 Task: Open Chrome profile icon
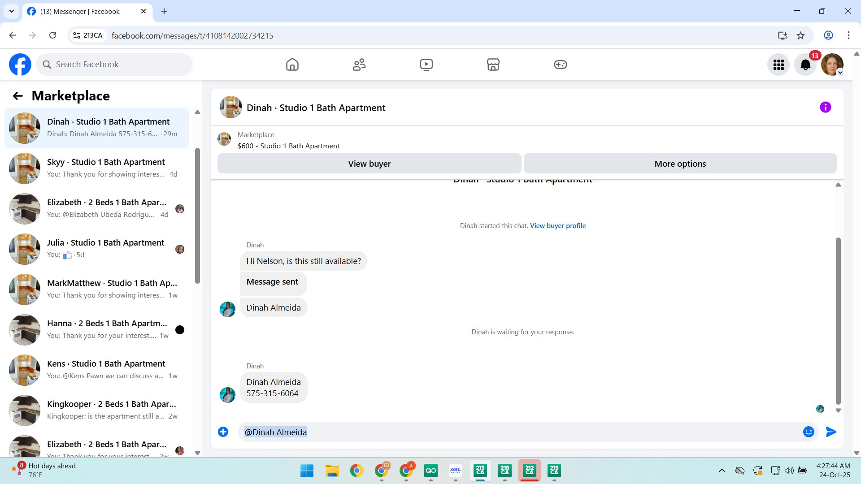point(828,35)
